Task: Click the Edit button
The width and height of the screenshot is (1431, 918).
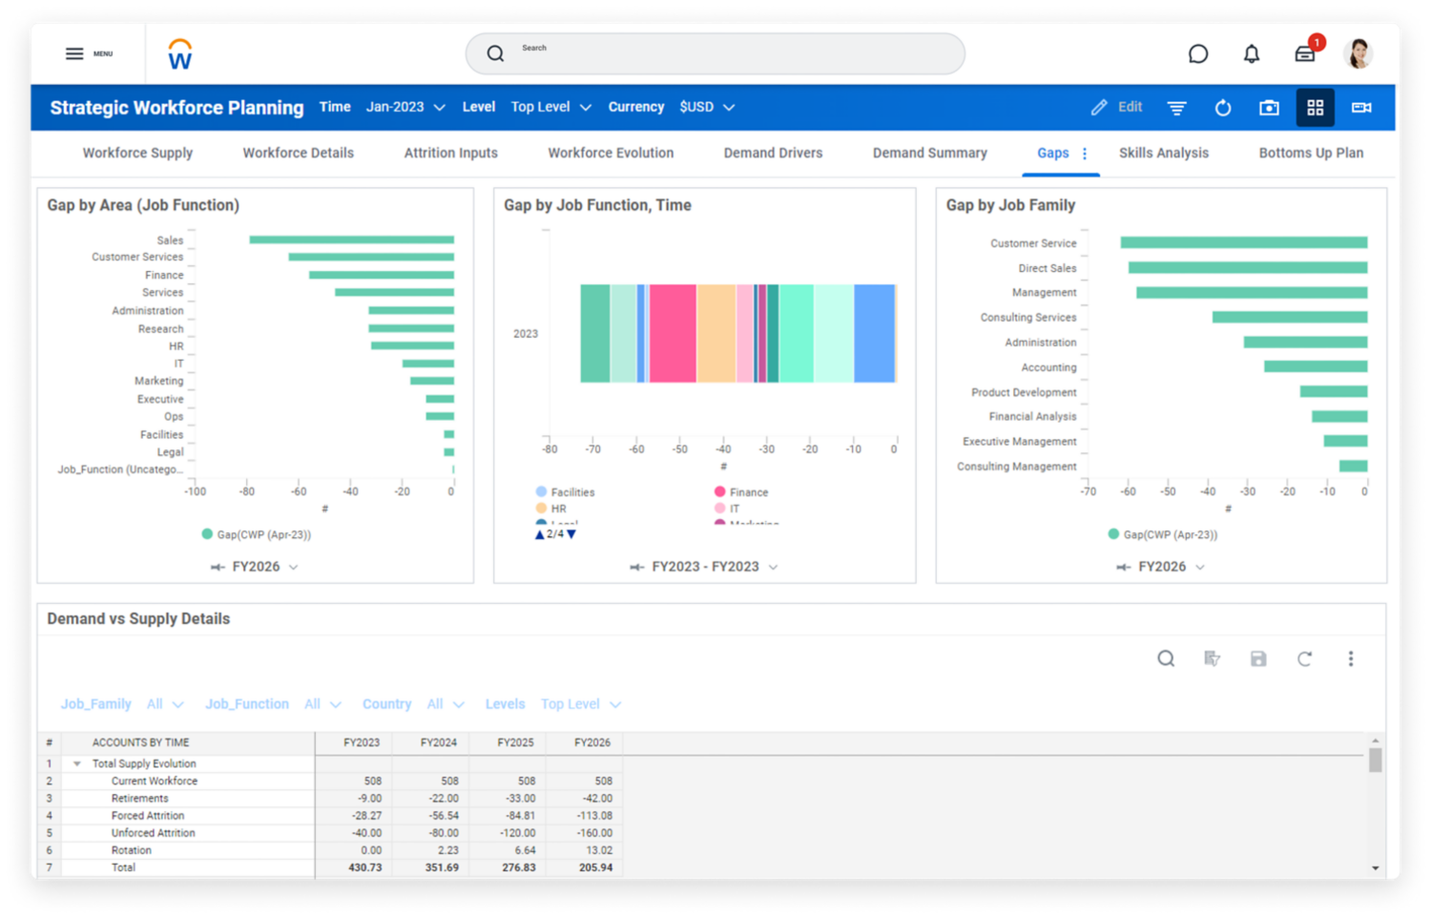Action: 1117,107
